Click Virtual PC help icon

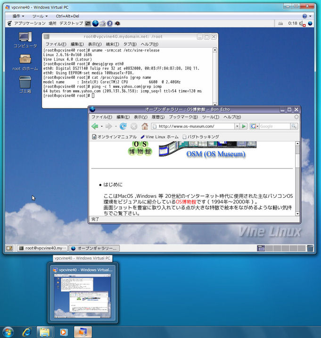(x=305, y=16)
